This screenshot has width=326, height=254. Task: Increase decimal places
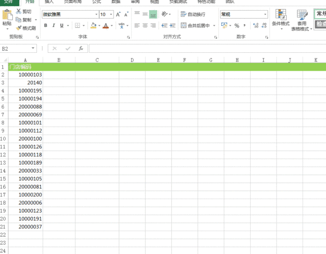coord(256,25)
